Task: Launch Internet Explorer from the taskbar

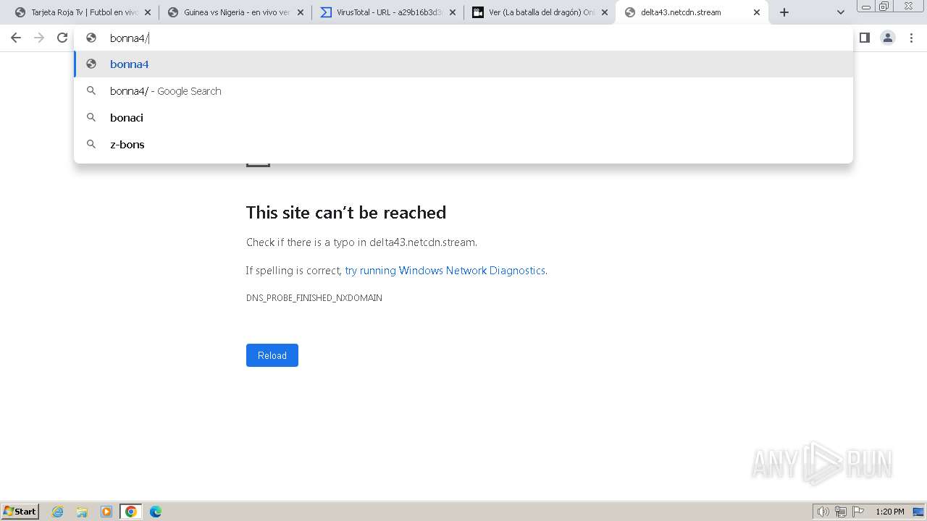Action: tap(58, 512)
